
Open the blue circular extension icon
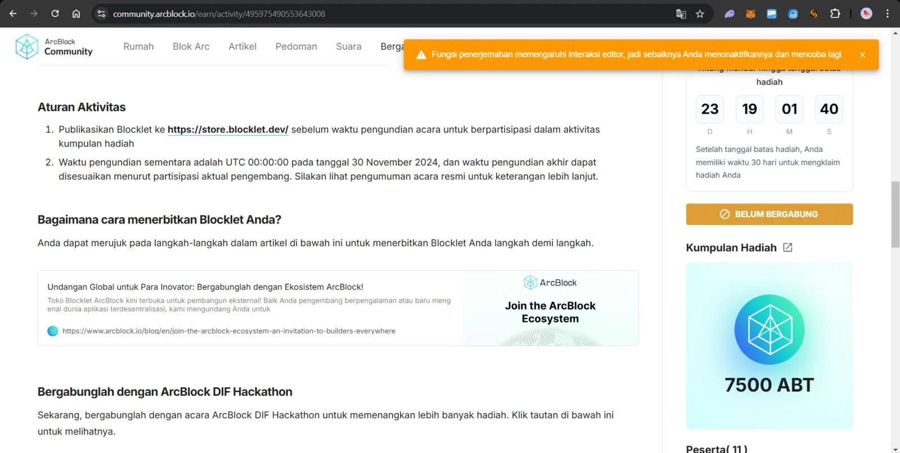point(793,14)
